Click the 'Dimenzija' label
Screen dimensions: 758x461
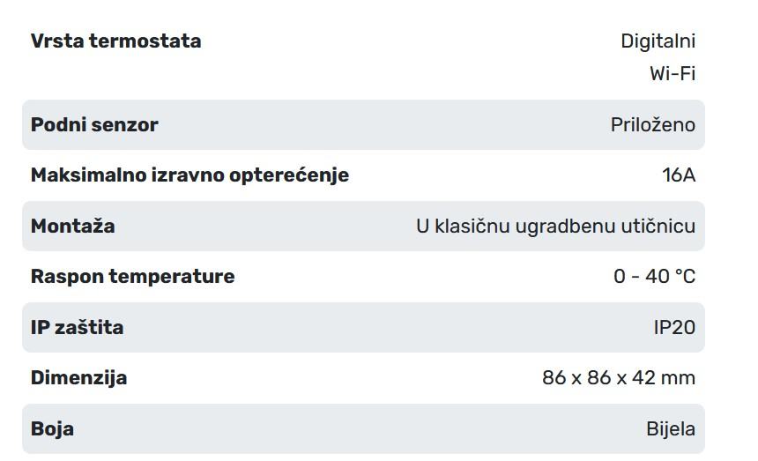[x=78, y=378]
